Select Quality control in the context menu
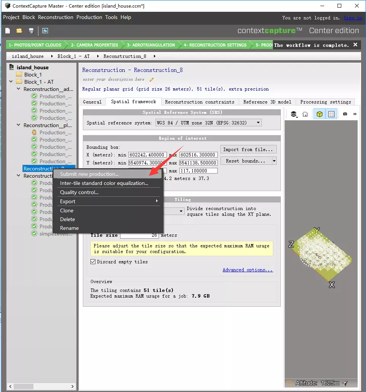This screenshot has width=366, height=392. [108, 192]
